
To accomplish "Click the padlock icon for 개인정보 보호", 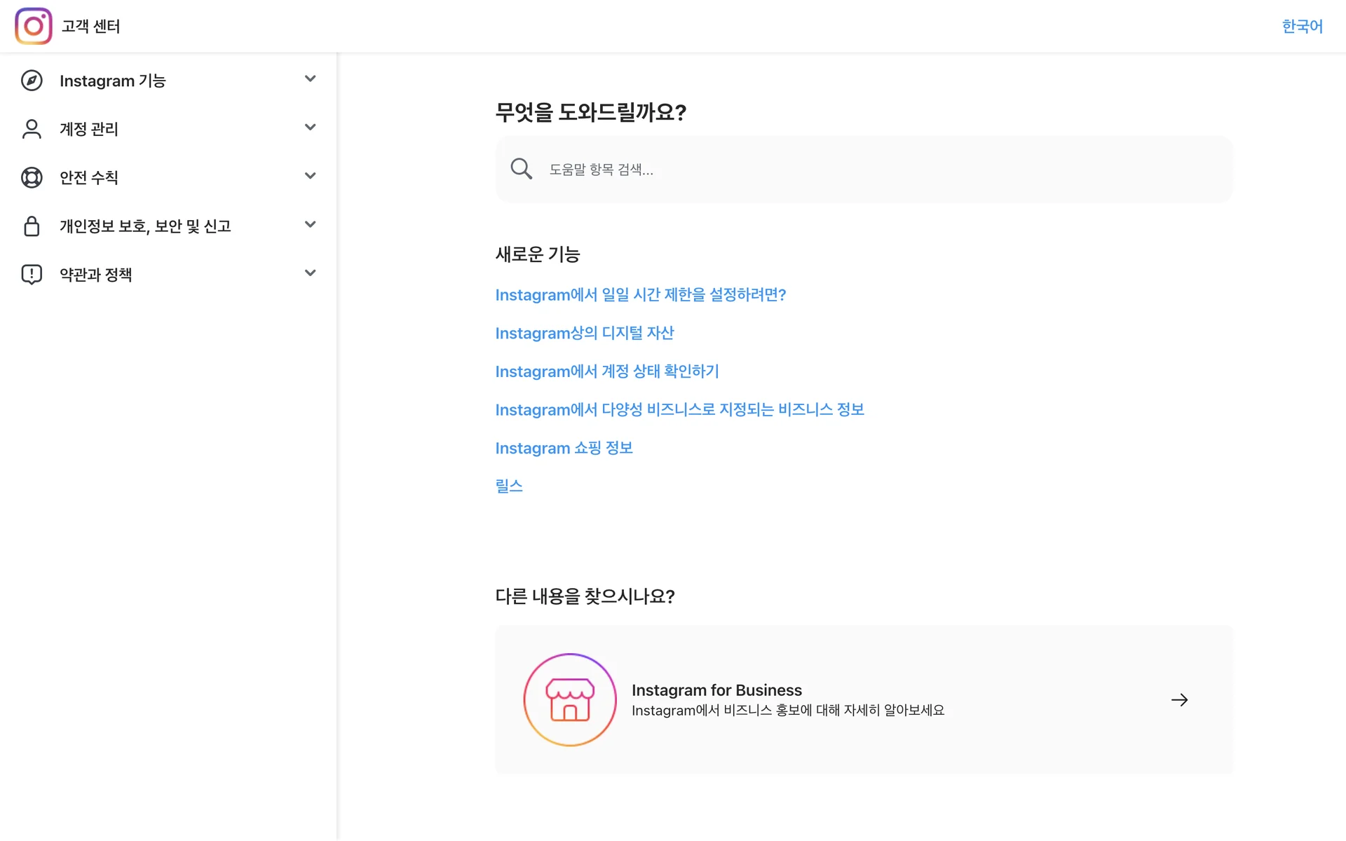I will click(x=32, y=226).
